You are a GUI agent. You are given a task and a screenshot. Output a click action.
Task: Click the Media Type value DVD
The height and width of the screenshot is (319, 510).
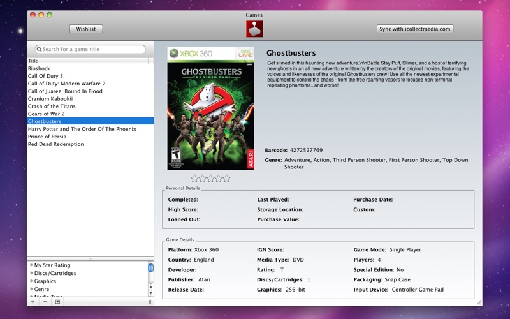pos(298,260)
